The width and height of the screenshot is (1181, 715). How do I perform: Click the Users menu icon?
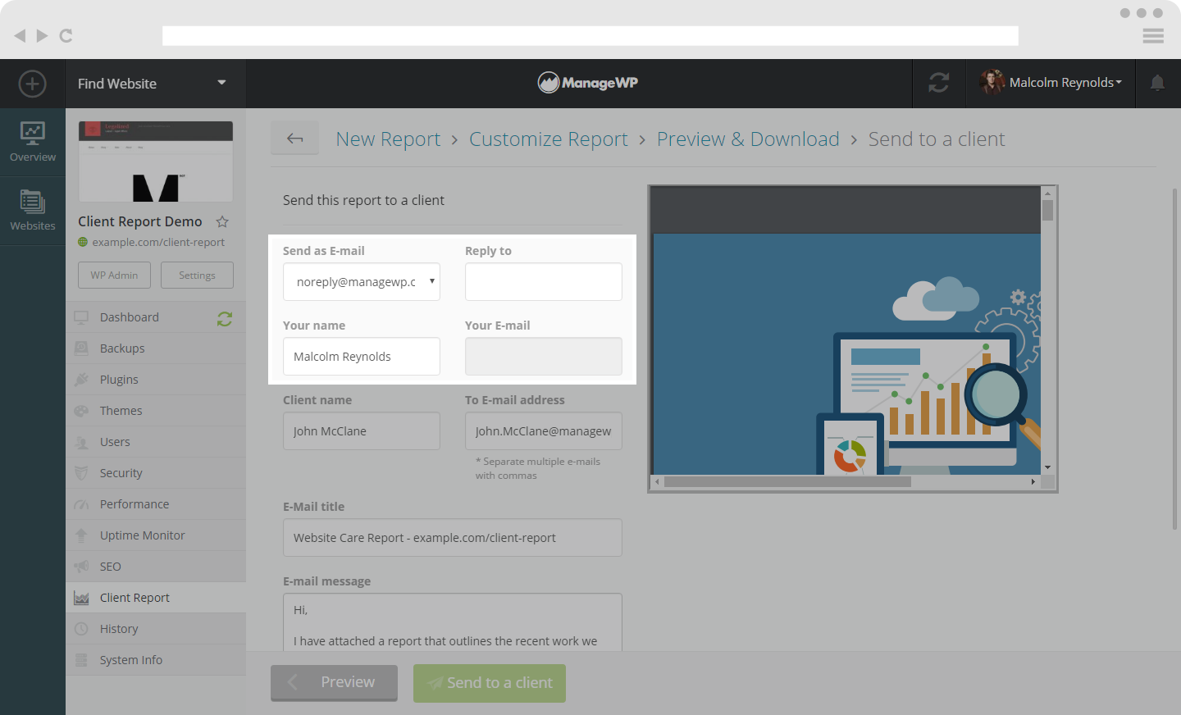(81, 442)
